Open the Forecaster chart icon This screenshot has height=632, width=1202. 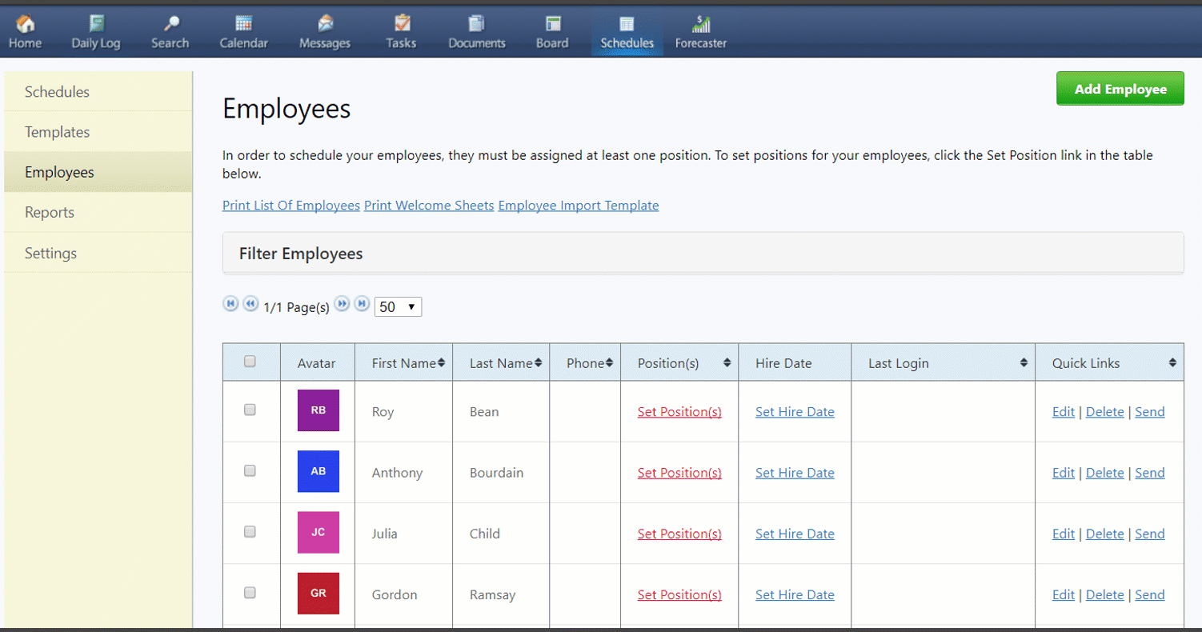pos(701,25)
